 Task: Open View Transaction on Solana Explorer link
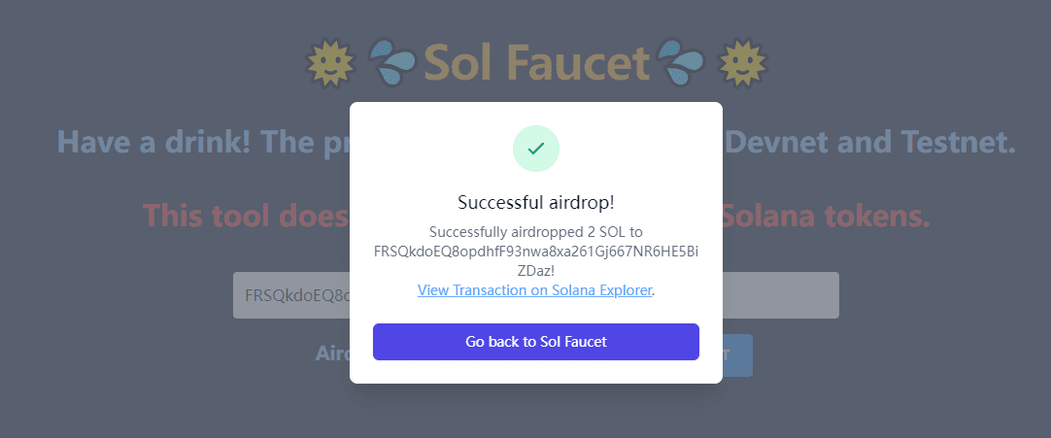pos(534,289)
